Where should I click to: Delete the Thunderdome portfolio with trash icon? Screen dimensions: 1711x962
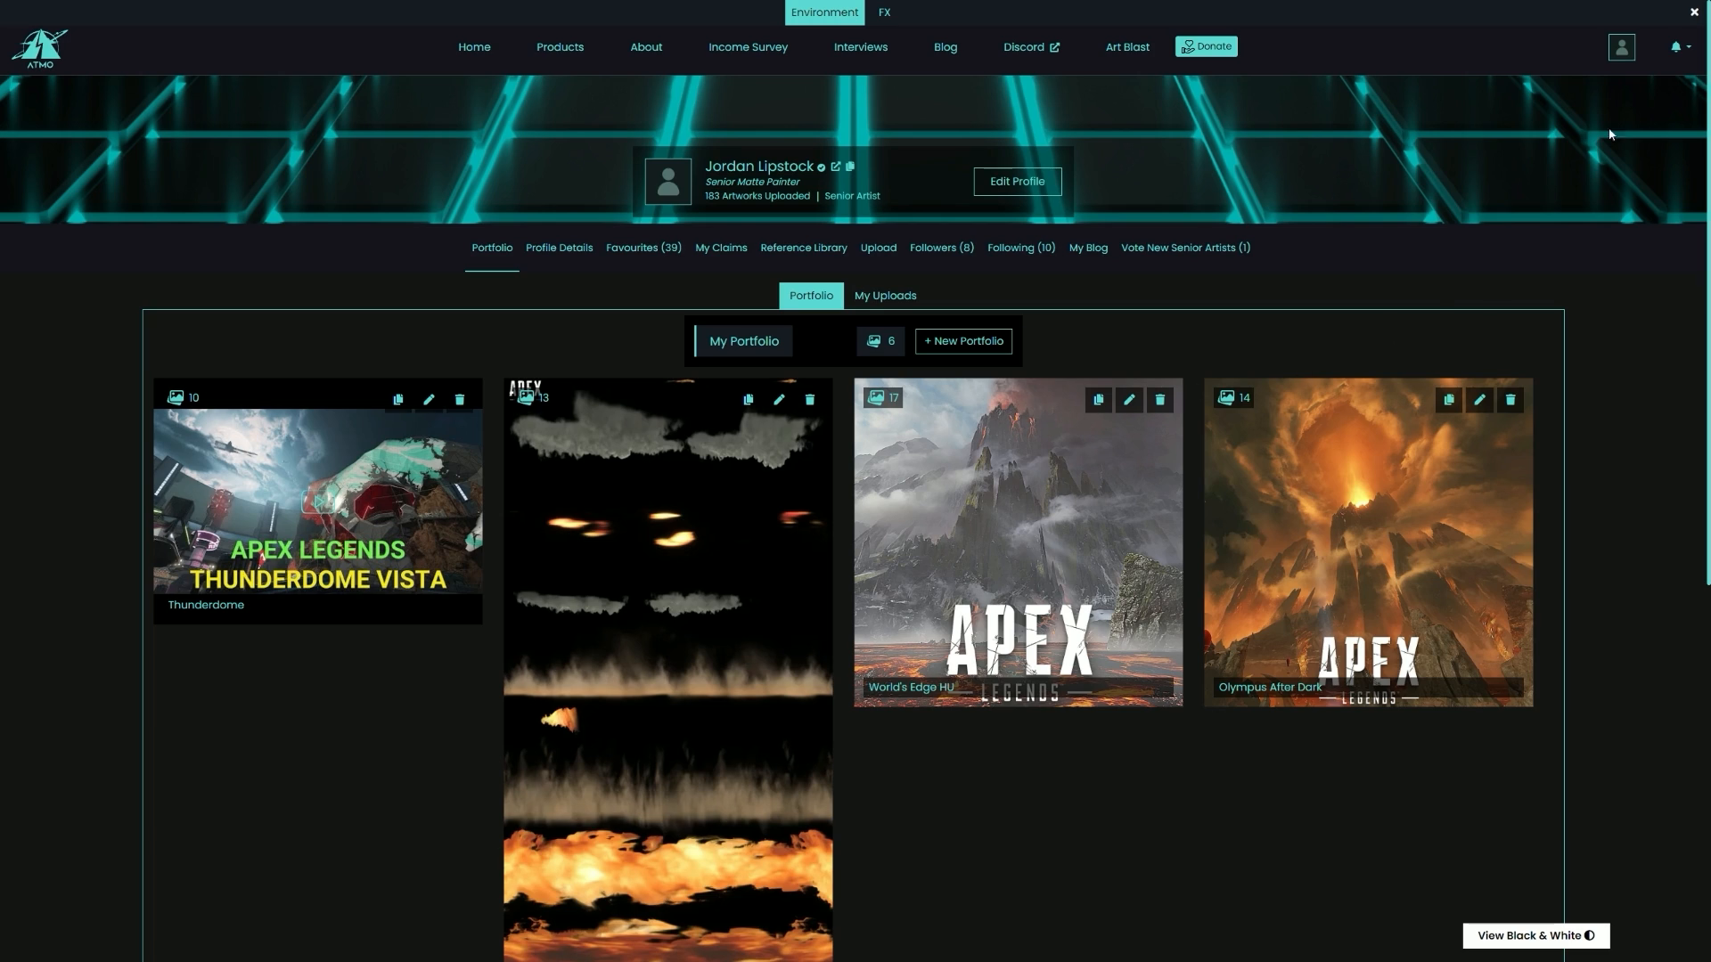tap(460, 400)
